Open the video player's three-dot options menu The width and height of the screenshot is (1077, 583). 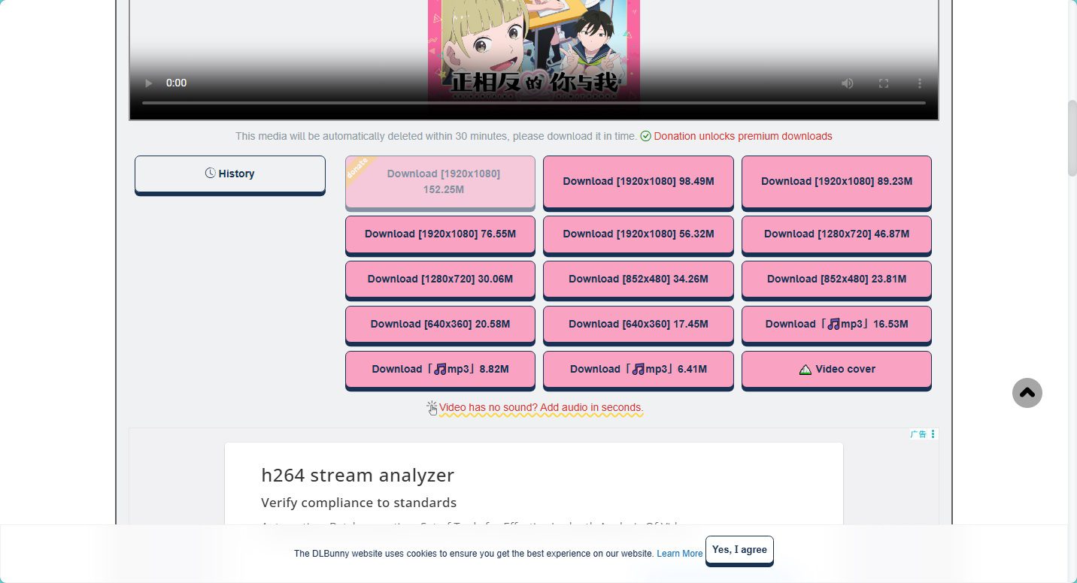click(x=919, y=83)
